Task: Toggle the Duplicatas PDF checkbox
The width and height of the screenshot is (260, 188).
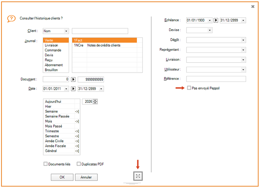Action: 79,164
